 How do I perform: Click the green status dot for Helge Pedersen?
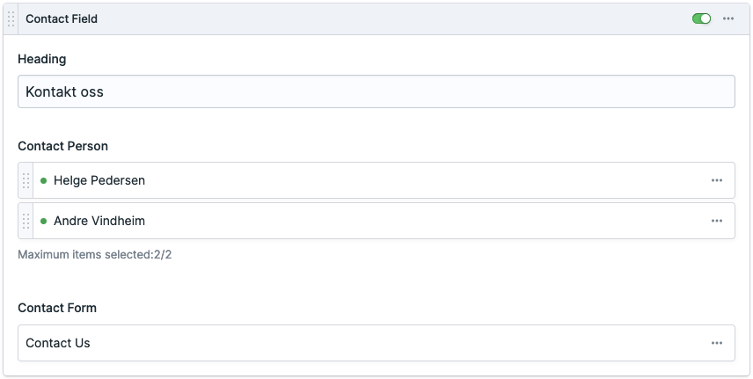44,180
